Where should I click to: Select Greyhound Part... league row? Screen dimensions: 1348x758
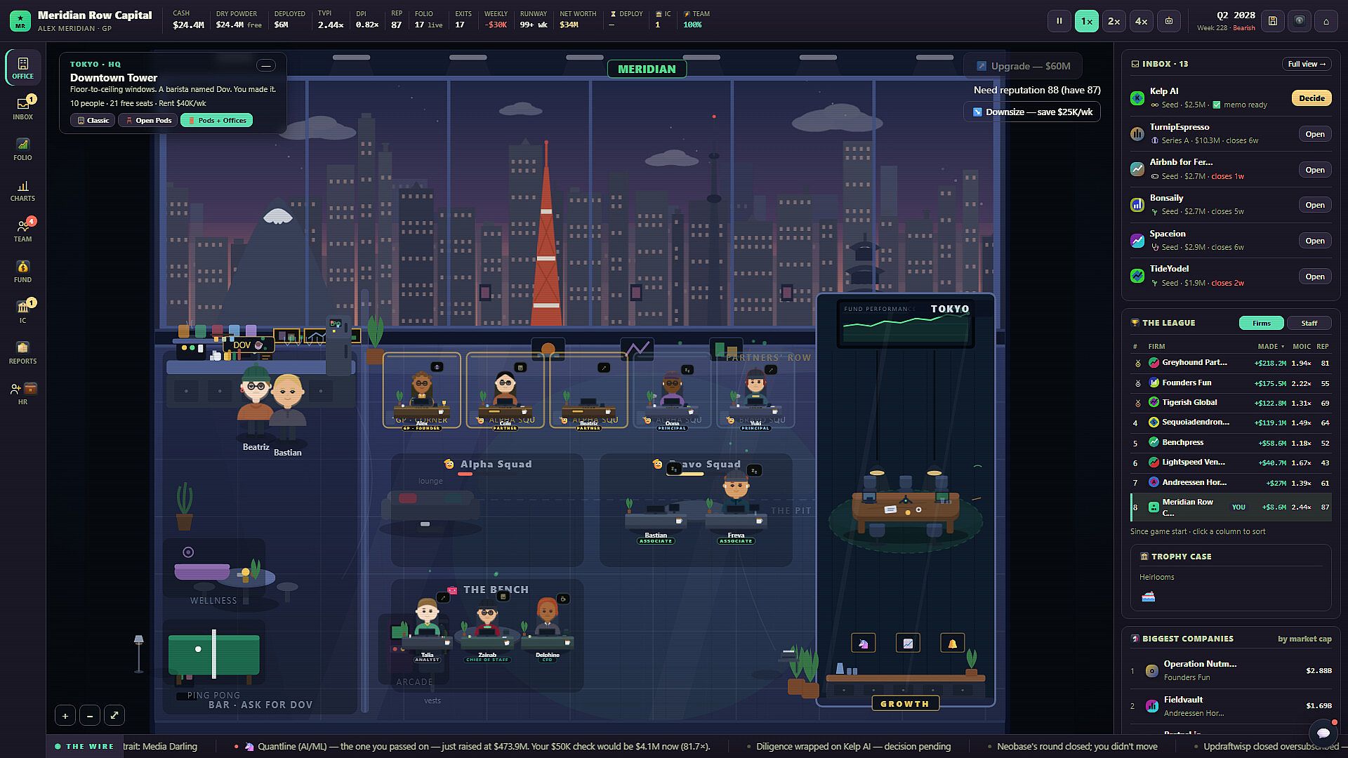(1231, 363)
